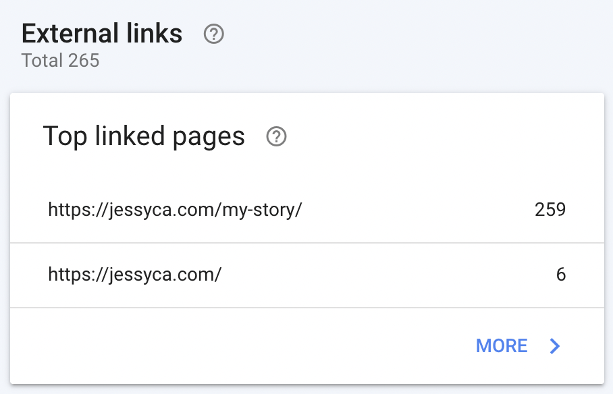Image resolution: width=613 pixels, height=394 pixels.
Task: Click the 6 link count value
Action: [x=561, y=275]
